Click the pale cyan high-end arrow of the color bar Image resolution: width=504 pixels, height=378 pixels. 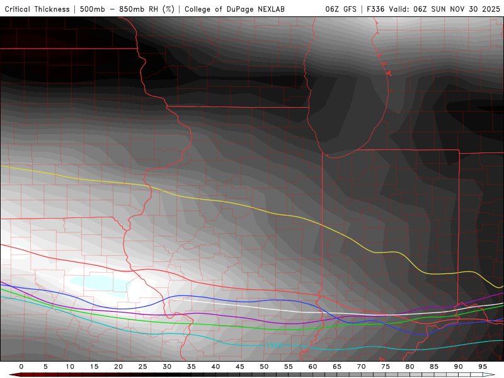pos(489,375)
